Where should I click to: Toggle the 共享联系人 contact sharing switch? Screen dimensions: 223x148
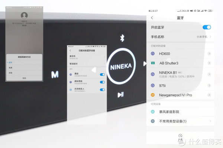[103, 90]
